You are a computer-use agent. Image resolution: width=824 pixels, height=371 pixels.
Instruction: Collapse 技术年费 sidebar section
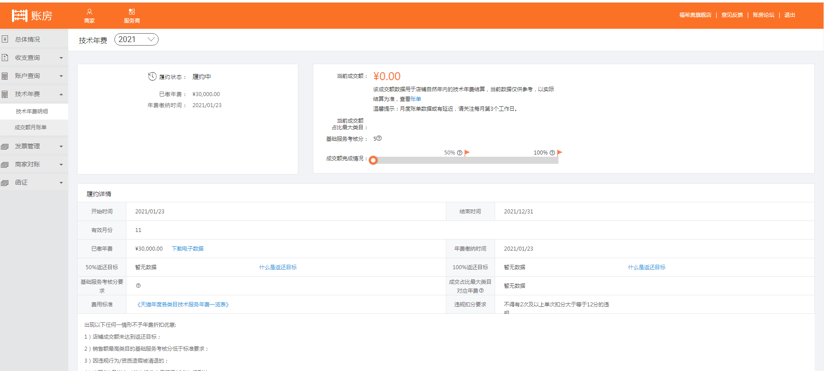[34, 94]
